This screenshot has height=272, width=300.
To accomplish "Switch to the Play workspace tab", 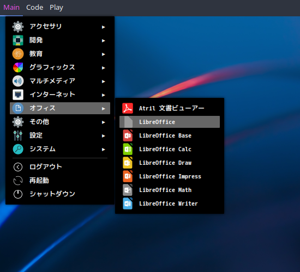I will pos(56,8).
